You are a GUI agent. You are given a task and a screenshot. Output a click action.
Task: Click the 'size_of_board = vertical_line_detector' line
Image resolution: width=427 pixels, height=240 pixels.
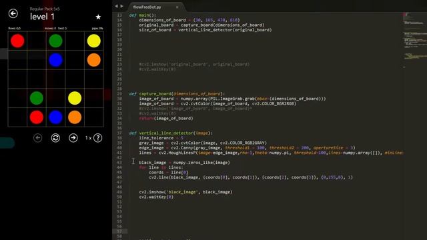pos(205,30)
